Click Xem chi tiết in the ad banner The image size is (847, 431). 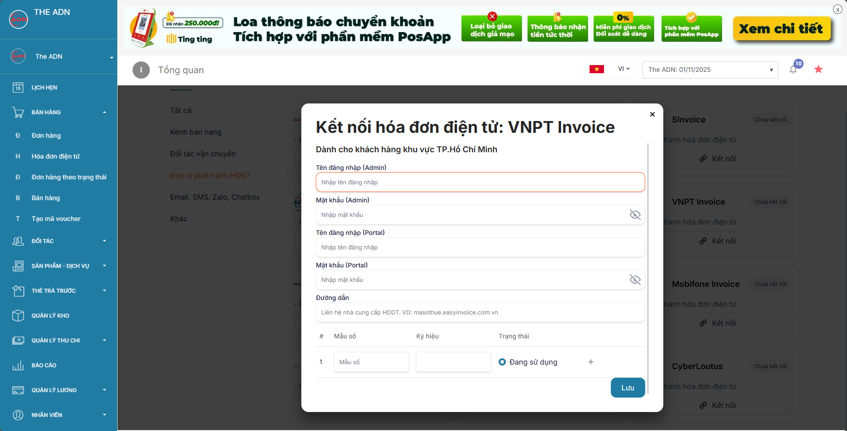click(781, 28)
